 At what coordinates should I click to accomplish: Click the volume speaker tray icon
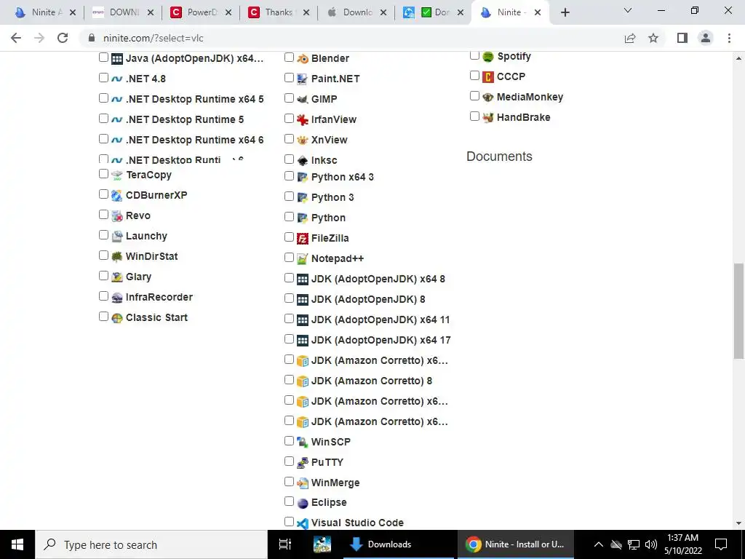click(x=651, y=544)
